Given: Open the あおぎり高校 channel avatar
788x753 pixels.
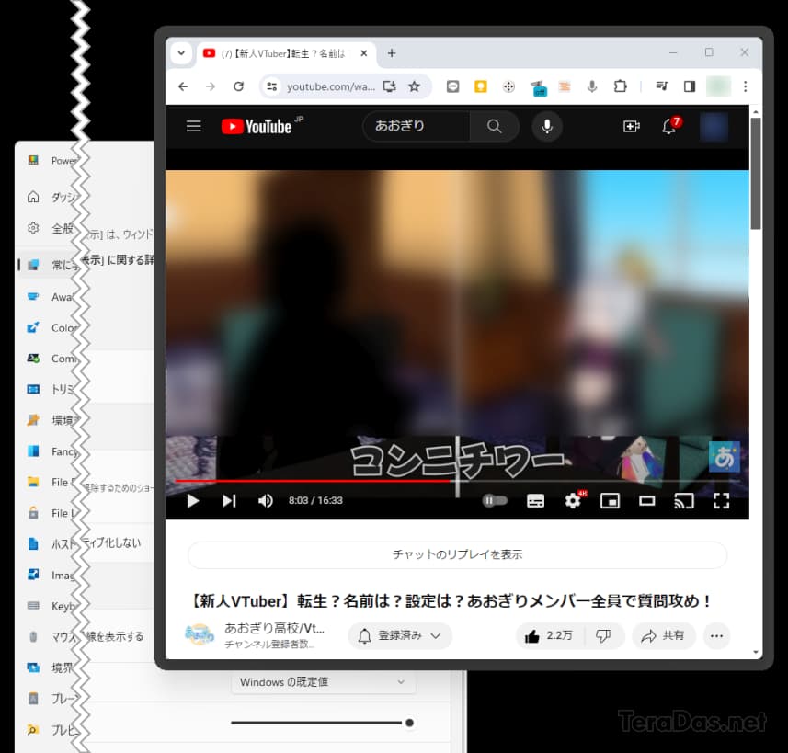Looking at the screenshot, I should tap(200, 635).
